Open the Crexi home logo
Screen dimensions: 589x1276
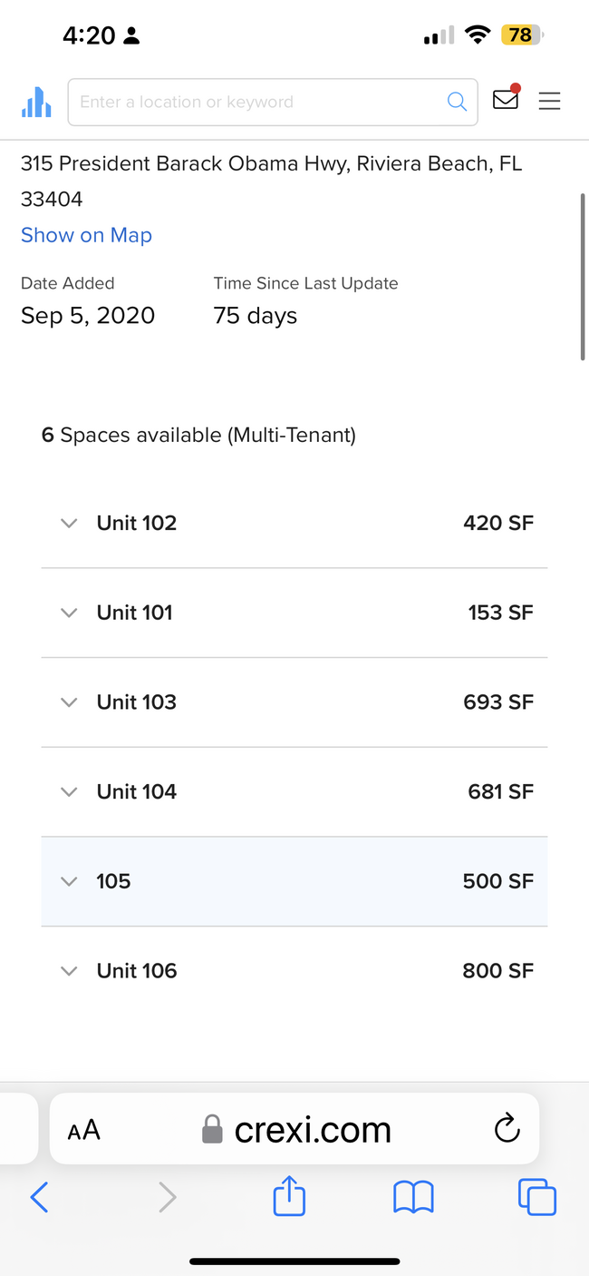(x=36, y=102)
